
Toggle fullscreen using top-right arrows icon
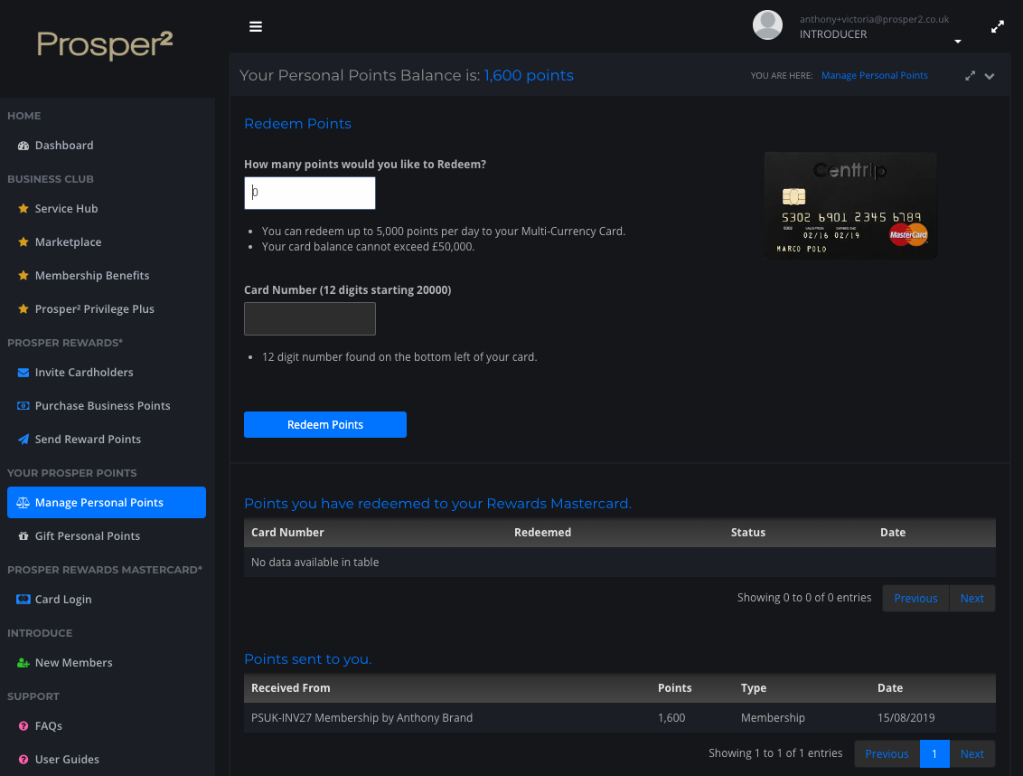tap(998, 27)
